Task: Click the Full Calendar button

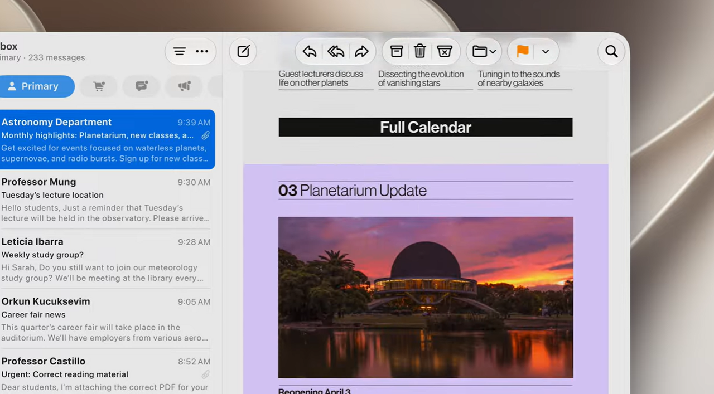Action: coord(426,127)
